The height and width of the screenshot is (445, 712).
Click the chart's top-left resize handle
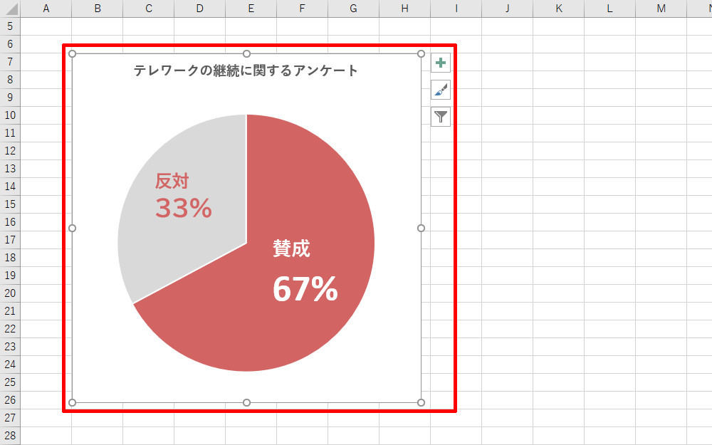[x=72, y=54]
